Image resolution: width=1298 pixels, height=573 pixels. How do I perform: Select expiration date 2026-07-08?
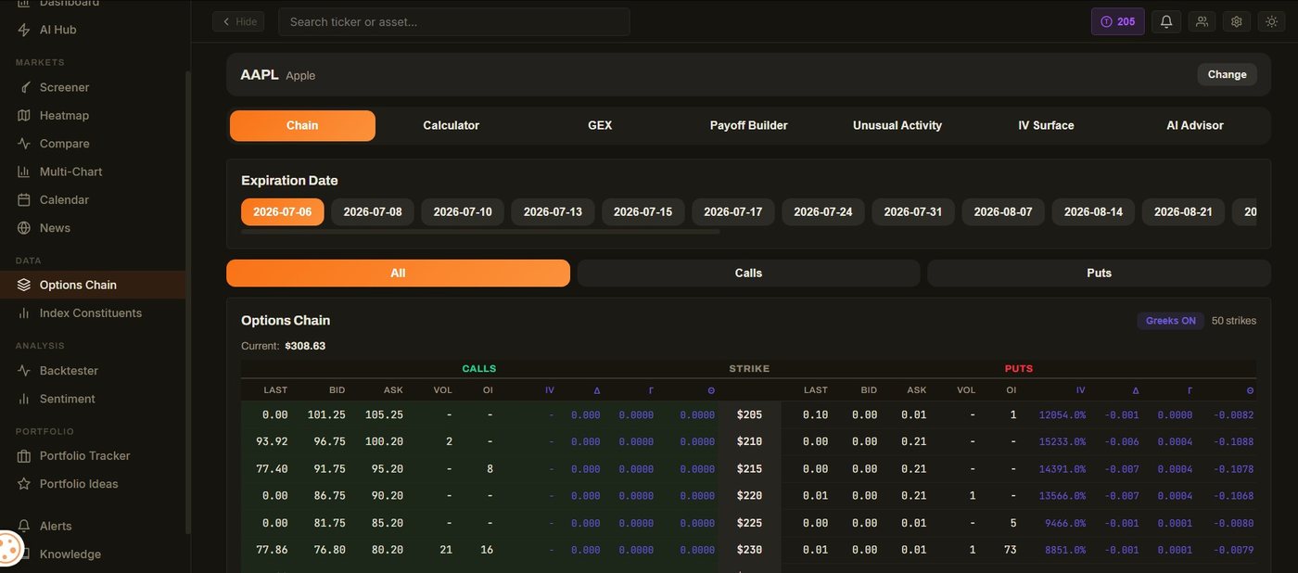(x=373, y=211)
